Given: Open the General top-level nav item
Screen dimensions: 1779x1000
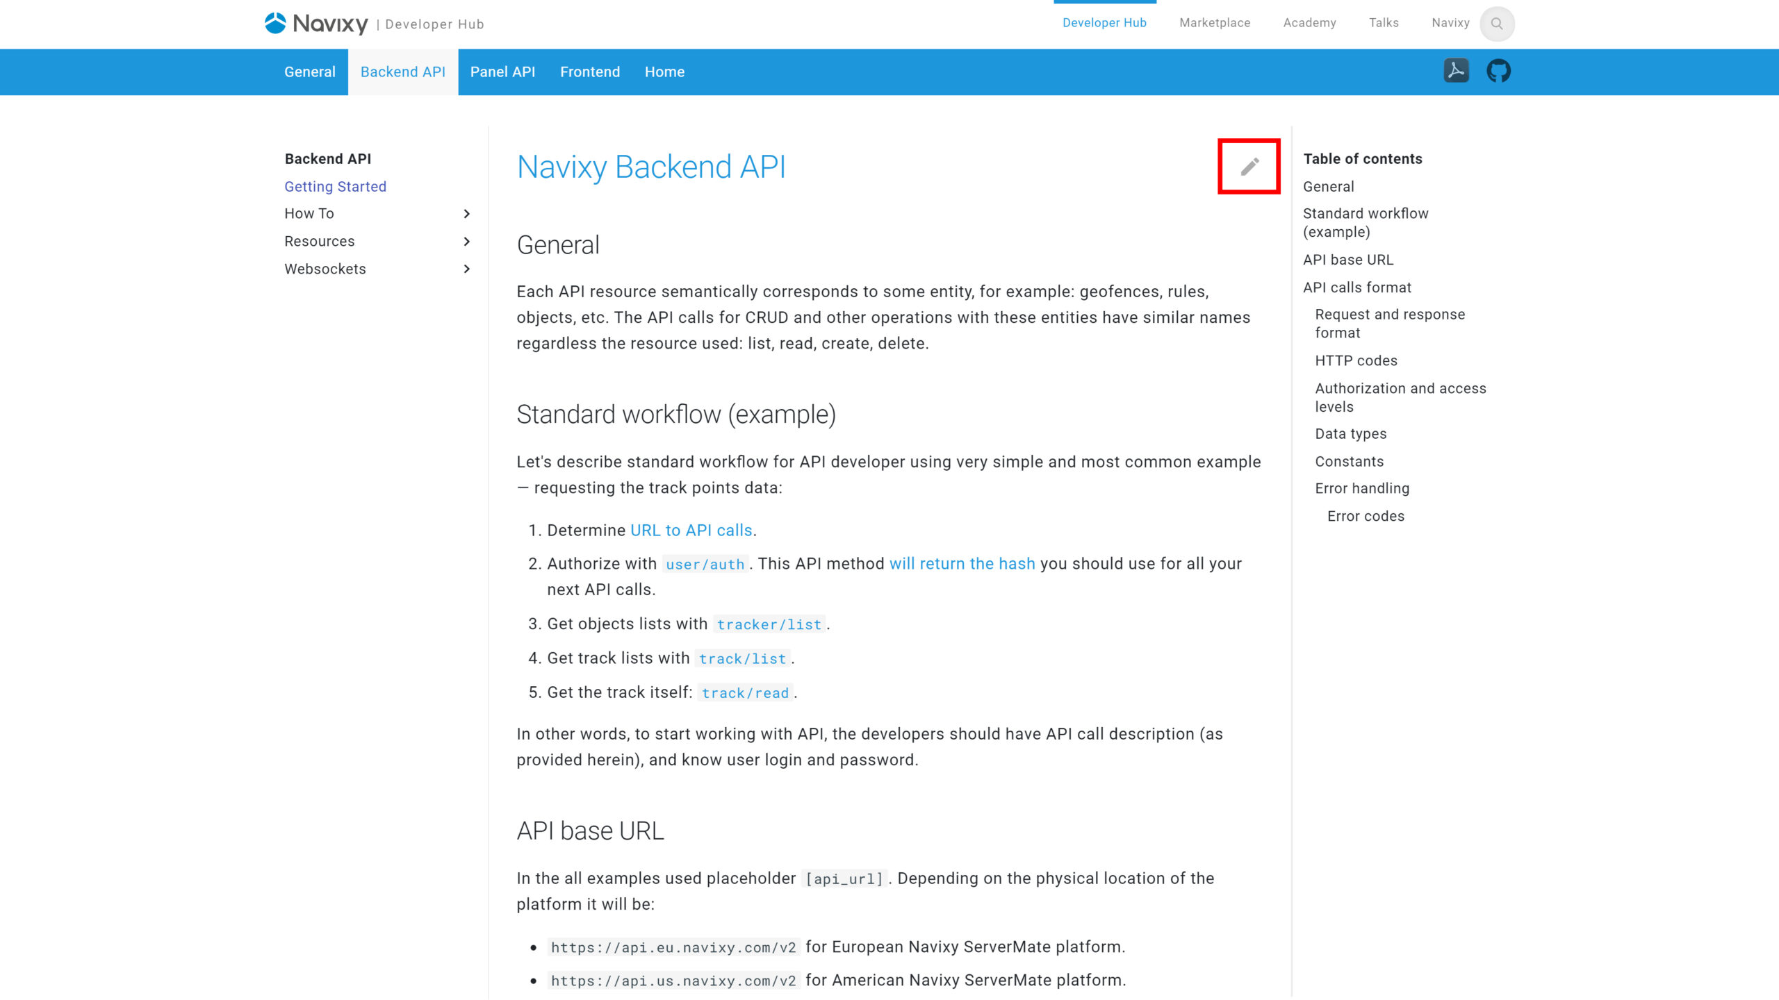Looking at the screenshot, I should (311, 72).
